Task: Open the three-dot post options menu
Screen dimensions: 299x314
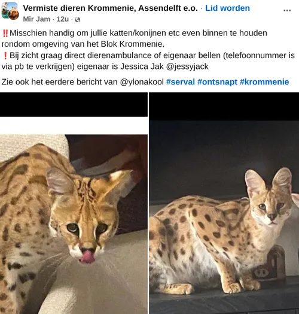Action: click(x=287, y=10)
